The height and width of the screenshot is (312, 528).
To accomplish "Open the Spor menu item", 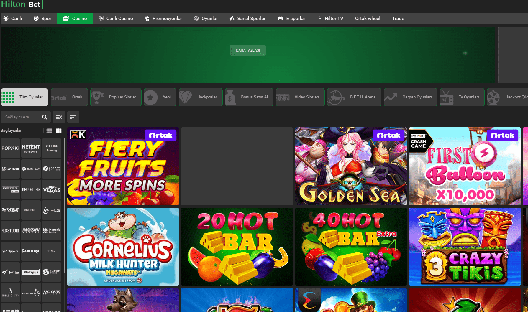I will (42, 18).
